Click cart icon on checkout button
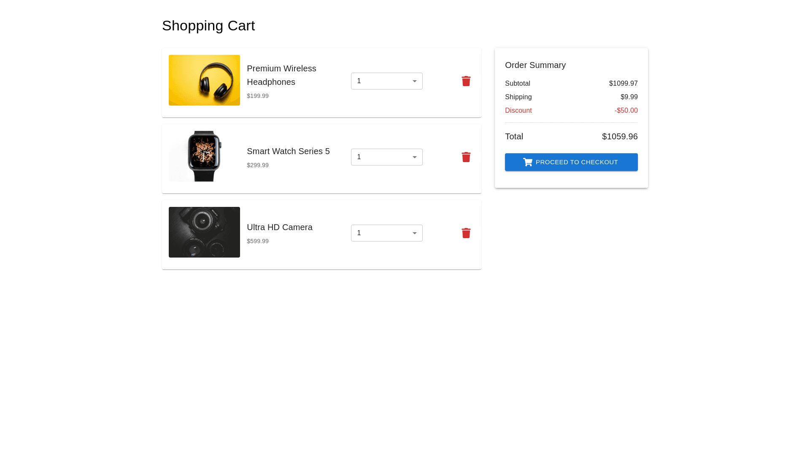 (528, 162)
